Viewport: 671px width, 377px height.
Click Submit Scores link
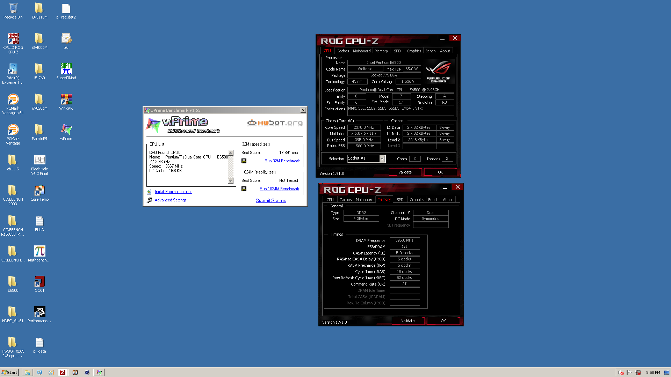[271, 200]
